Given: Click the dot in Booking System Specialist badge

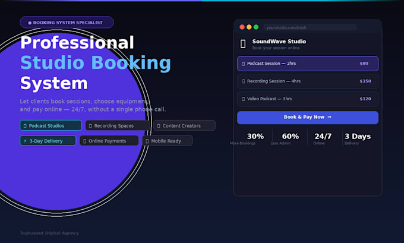Looking at the screenshot, I should point(30,23).
